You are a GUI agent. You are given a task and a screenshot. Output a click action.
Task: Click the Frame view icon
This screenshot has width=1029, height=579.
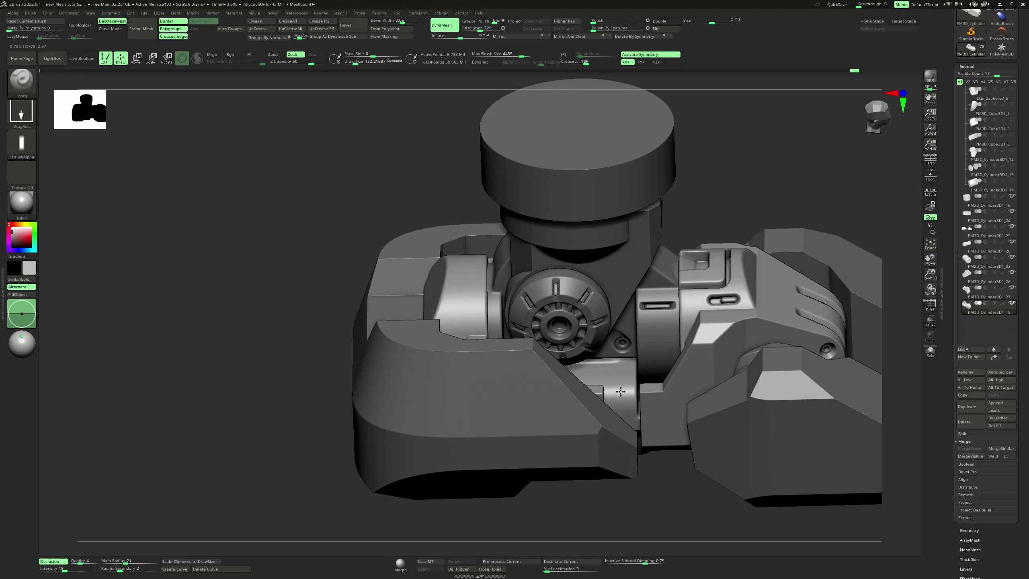[930, 244]
